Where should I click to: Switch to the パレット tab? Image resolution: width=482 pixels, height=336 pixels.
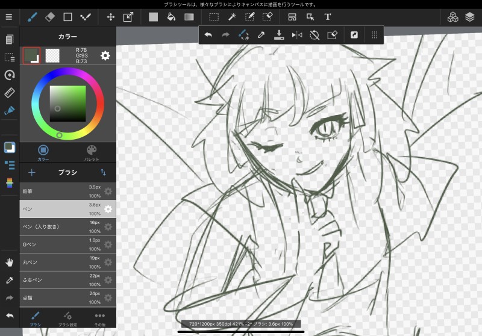coord(92,152)
